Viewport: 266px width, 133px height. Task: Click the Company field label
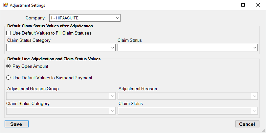(35, 18)
